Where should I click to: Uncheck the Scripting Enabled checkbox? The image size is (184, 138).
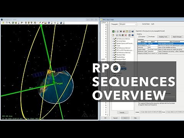139,36
